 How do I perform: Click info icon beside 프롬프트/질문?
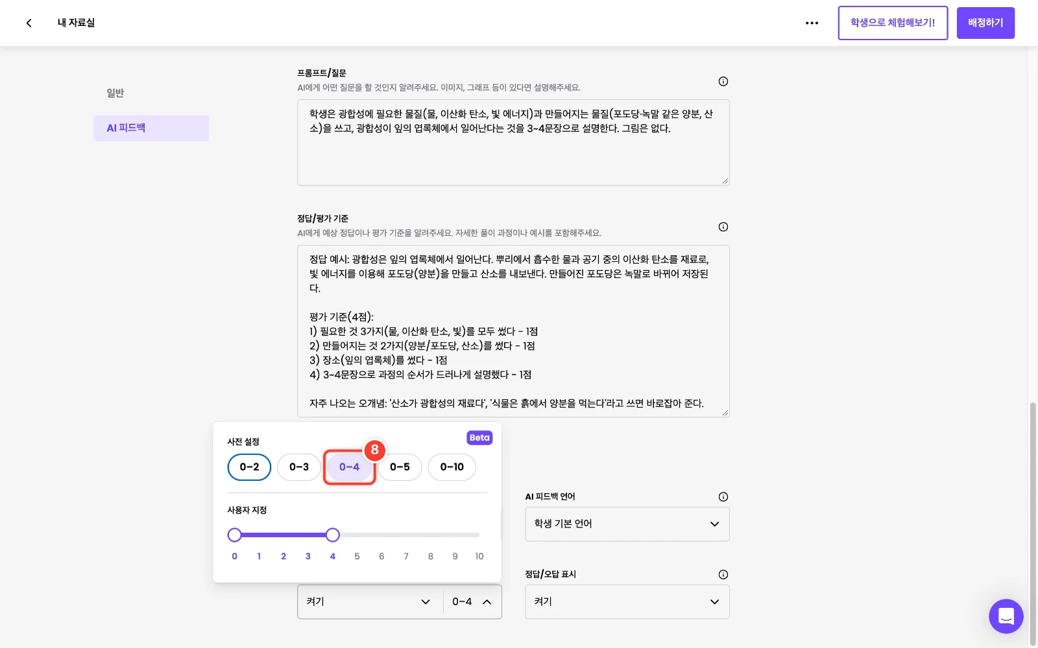pyautogui.click(x=723, y=81)
